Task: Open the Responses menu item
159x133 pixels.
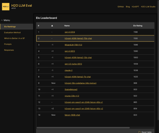Action: click(x=9, y=50)
